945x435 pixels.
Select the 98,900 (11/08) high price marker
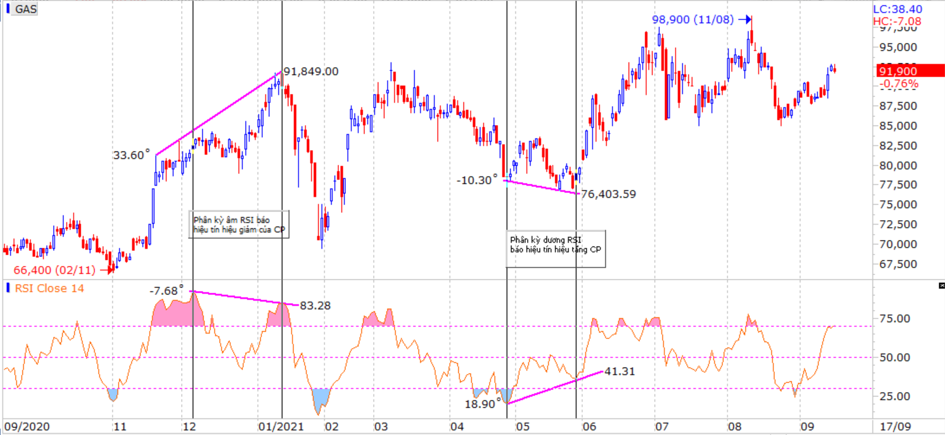692,20
